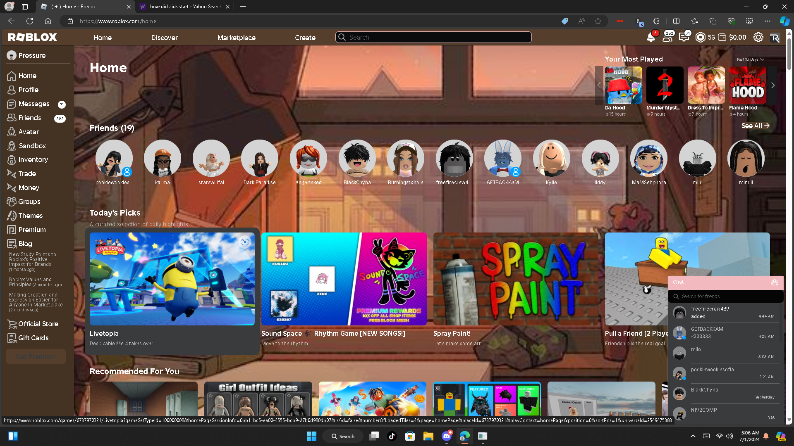794x446 pixels.
Task: Open the wallet balance $0.00
Action: click(x=732, y=38)
